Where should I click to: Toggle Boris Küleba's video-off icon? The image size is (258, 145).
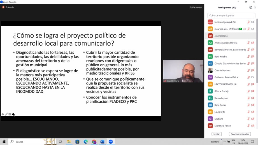(253, 57)
